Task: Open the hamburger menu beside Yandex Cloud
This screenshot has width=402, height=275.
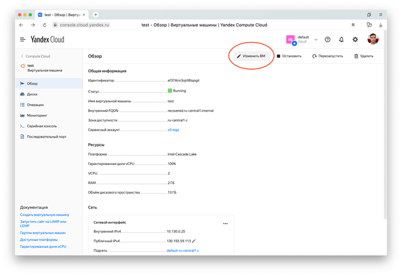Action: (x=23, y=40)
